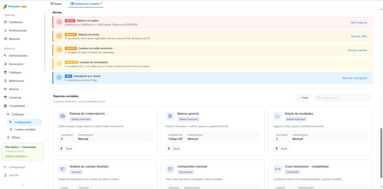Click Abrir balance link
This screenshot has height=189, width=383.
[359, 22]
